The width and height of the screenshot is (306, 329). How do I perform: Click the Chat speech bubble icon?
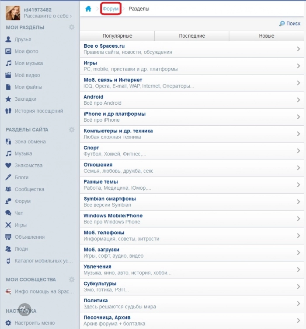click(8, 213)
